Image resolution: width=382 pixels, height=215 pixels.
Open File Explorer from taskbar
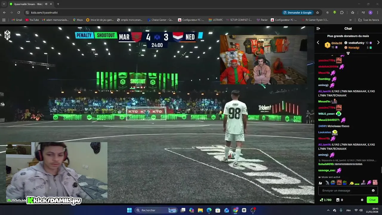[200, 210]
